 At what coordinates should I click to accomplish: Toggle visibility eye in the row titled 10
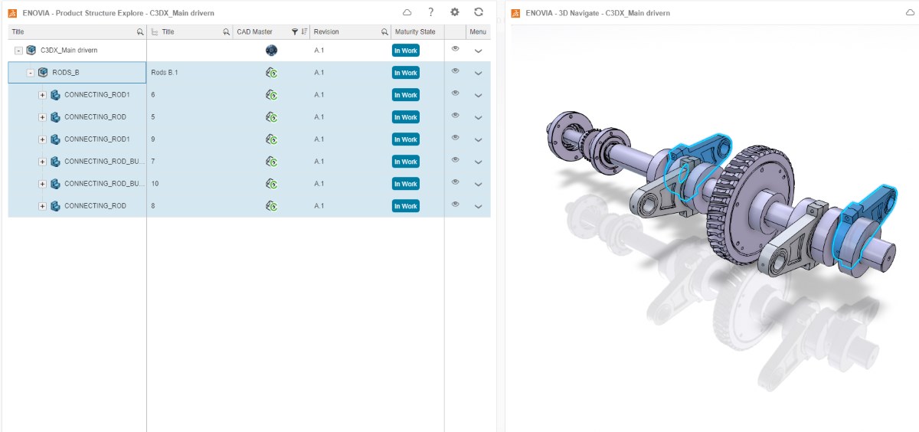coord(455,182)
